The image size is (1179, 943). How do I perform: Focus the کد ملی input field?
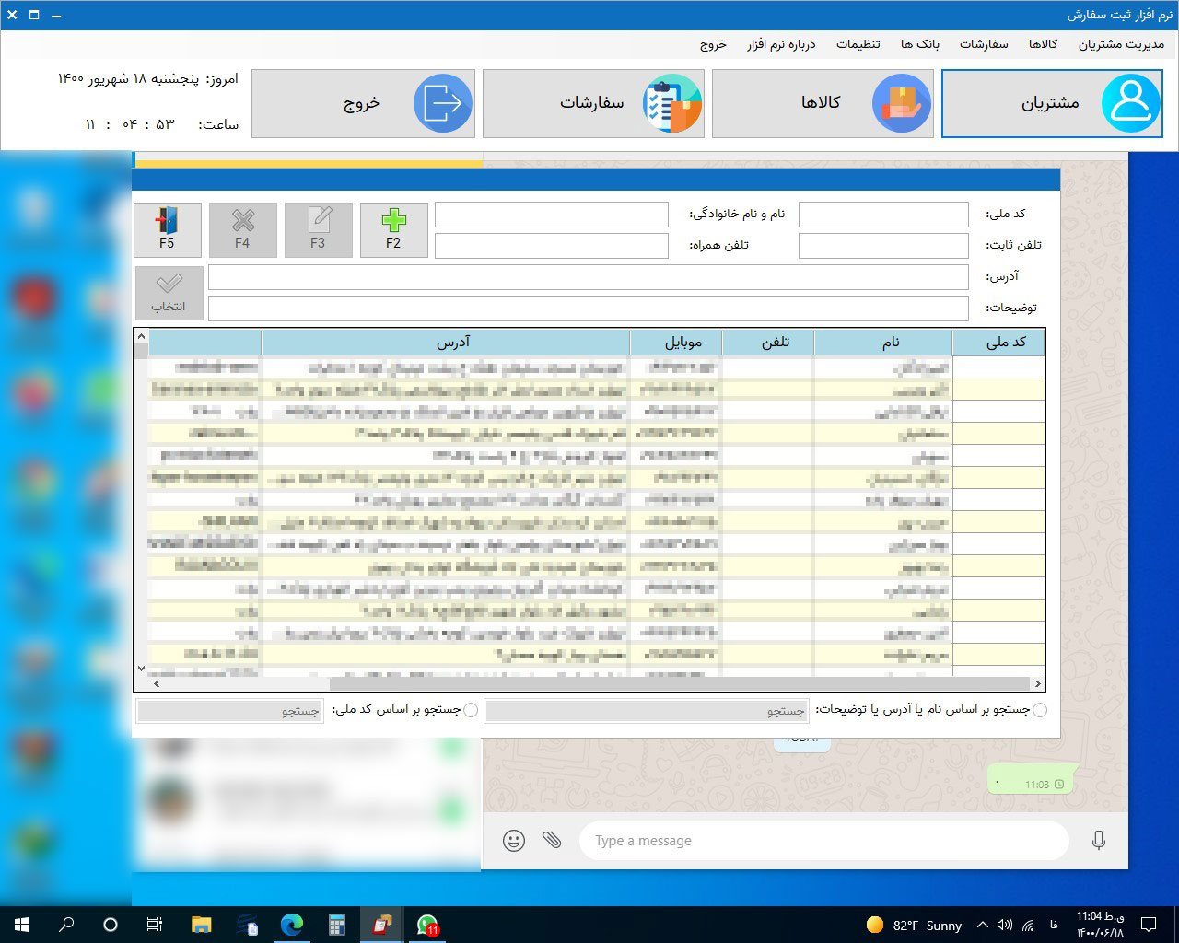point(883,215)
